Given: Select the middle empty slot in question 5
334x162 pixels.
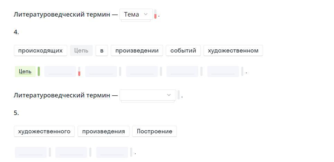Looking at the screenshot, I should (71, 152).
